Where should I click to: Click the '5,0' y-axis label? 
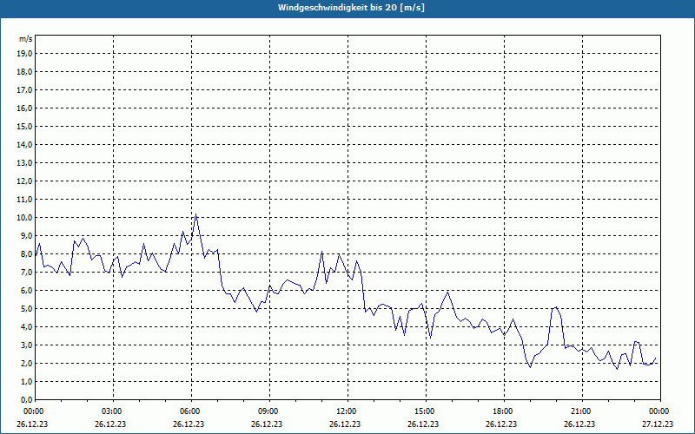27,309
